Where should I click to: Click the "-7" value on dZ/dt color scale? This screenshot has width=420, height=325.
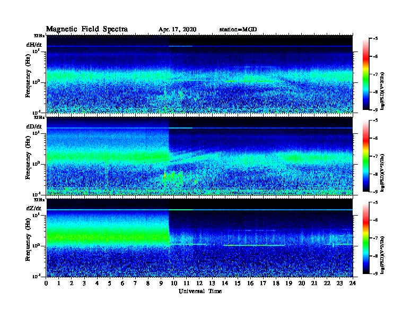[375, 238]
